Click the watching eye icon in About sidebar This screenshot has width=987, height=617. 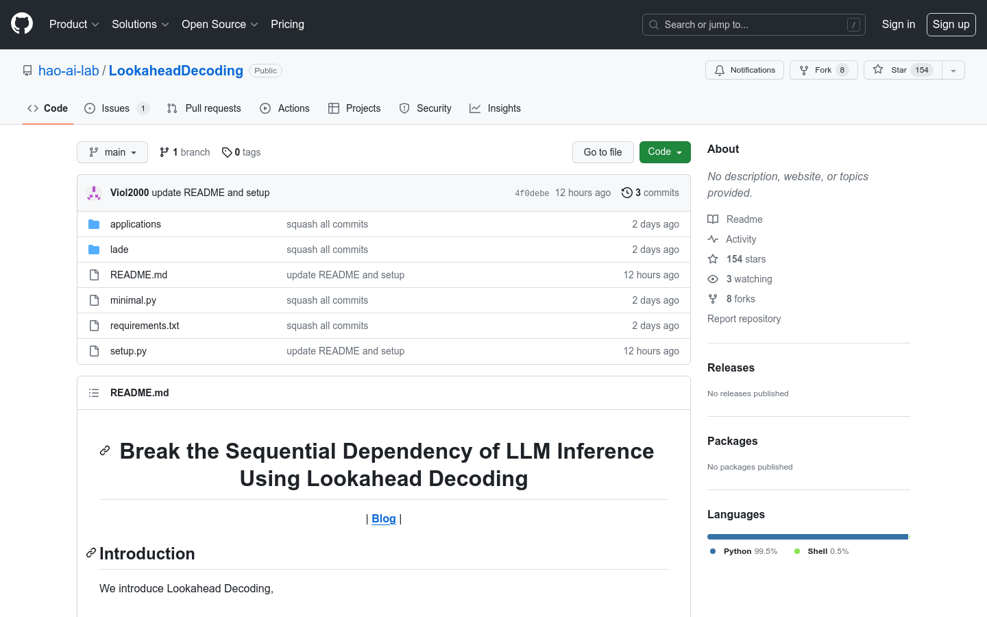(x=713, y=279)
